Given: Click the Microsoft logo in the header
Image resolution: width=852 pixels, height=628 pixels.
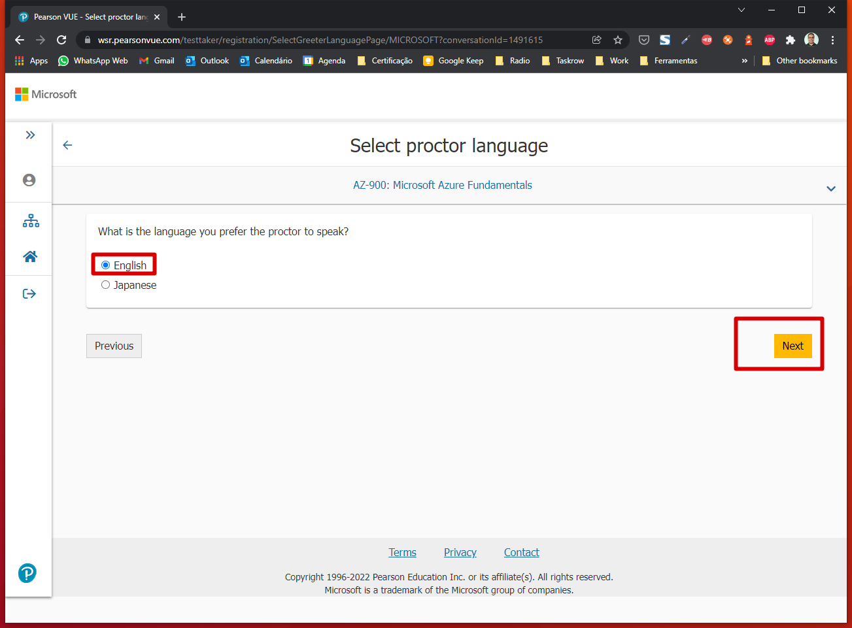Looking at the screenshot, I should [x=46, y=94].
